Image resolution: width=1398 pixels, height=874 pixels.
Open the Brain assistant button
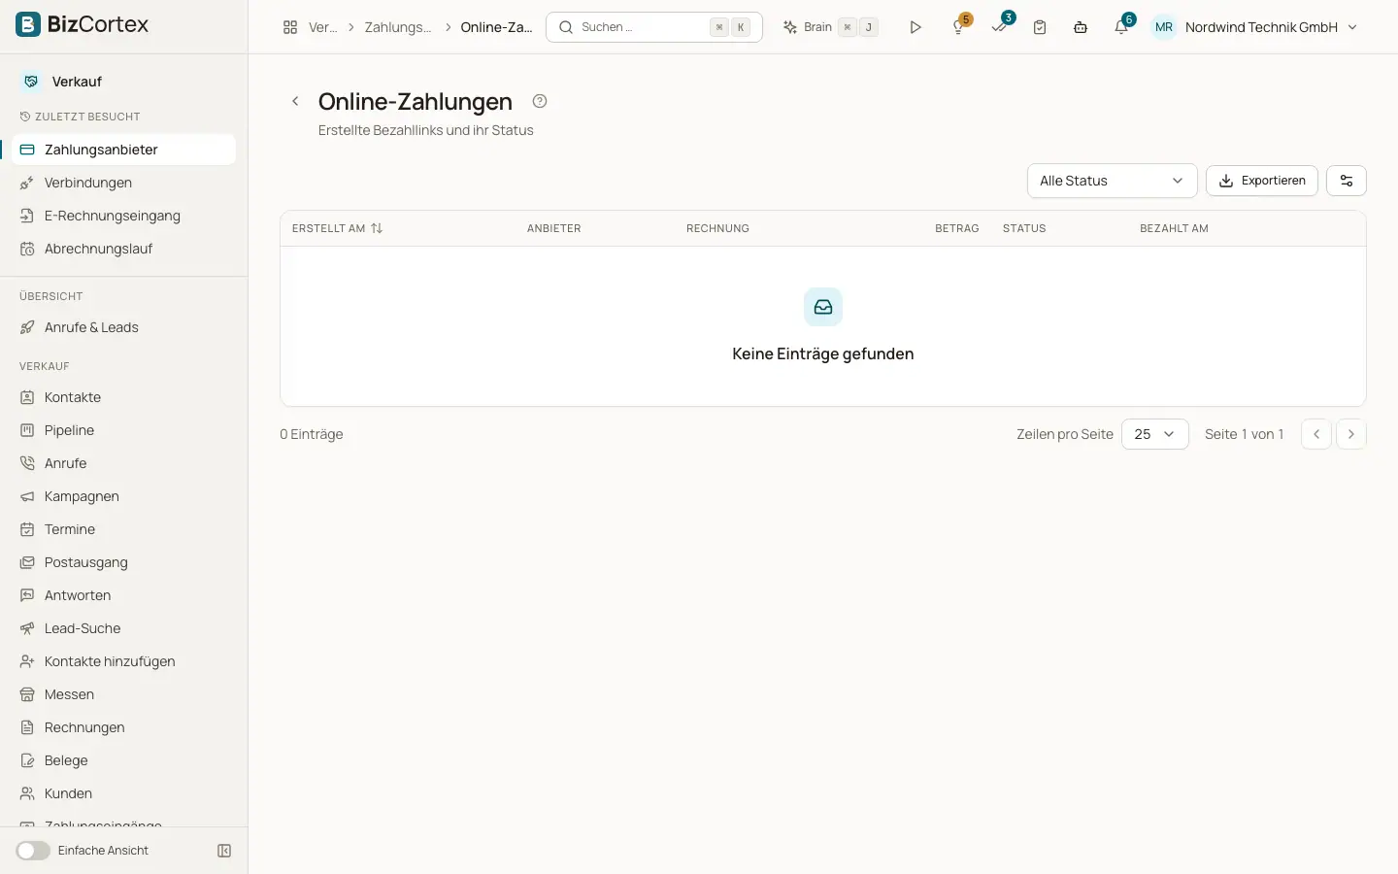coord(831,27)
